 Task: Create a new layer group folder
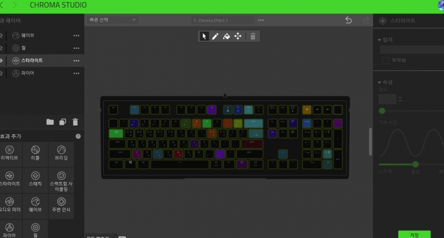[x=50, y=122]
